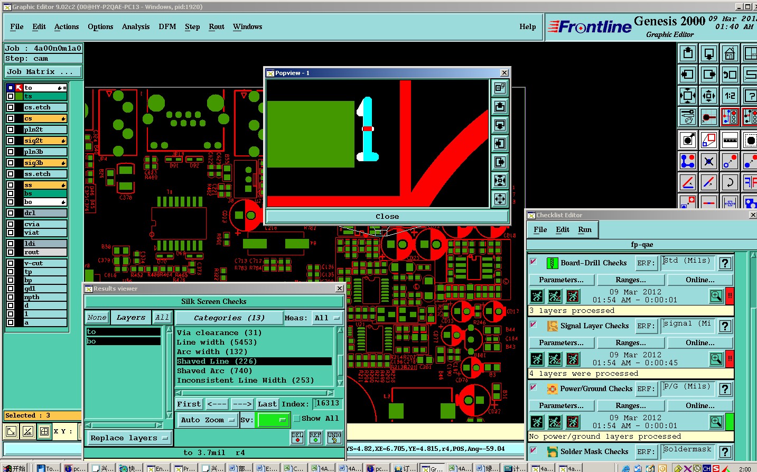
Task: Click the UNDO icon in Results viewer
Action: [334, 437]
